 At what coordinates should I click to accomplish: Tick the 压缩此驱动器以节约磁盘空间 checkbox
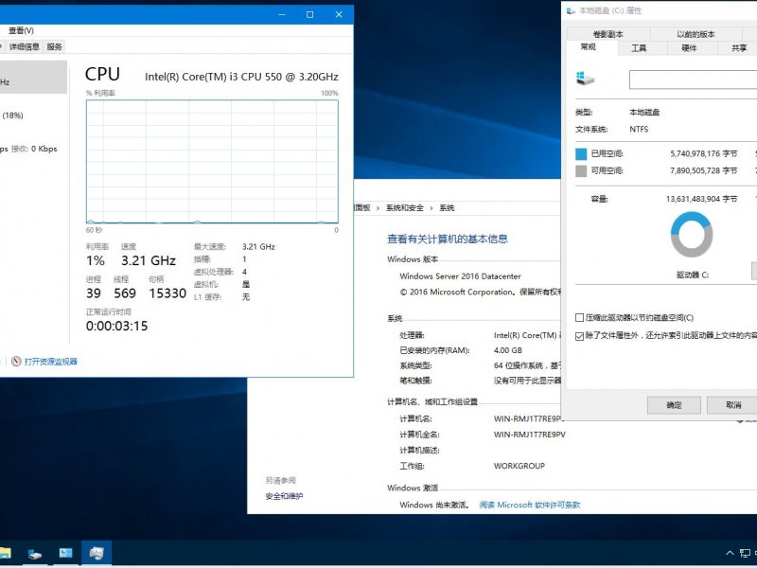pos(579,318)
